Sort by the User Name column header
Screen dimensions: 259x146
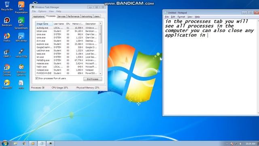(59, 24)
